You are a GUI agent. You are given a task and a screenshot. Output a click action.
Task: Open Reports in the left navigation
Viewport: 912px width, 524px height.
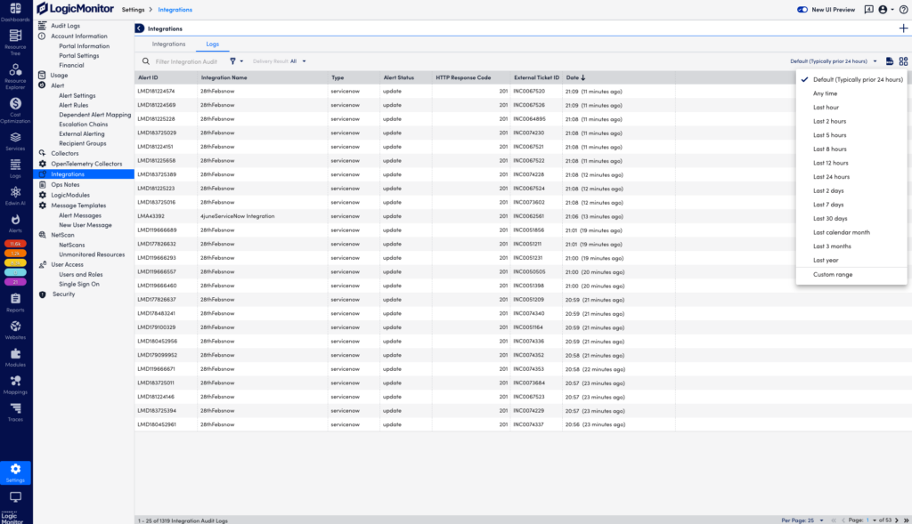pyautogui.click(x=15, y=302)
